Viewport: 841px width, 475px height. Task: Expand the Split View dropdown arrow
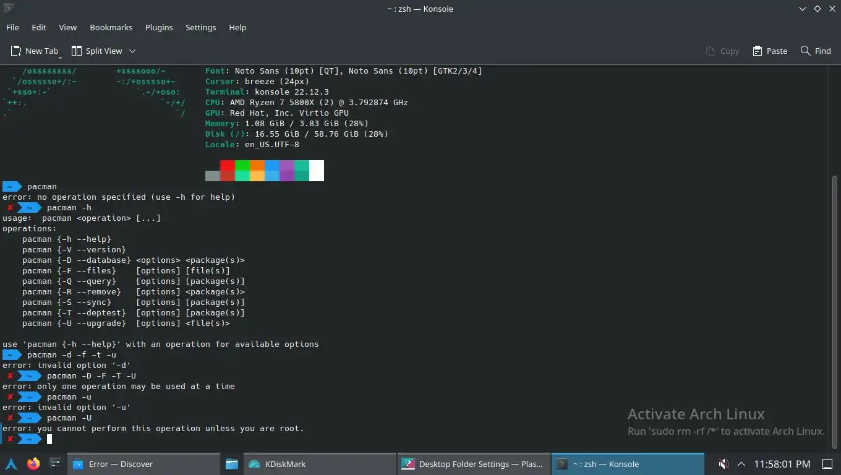pos(132,51)
